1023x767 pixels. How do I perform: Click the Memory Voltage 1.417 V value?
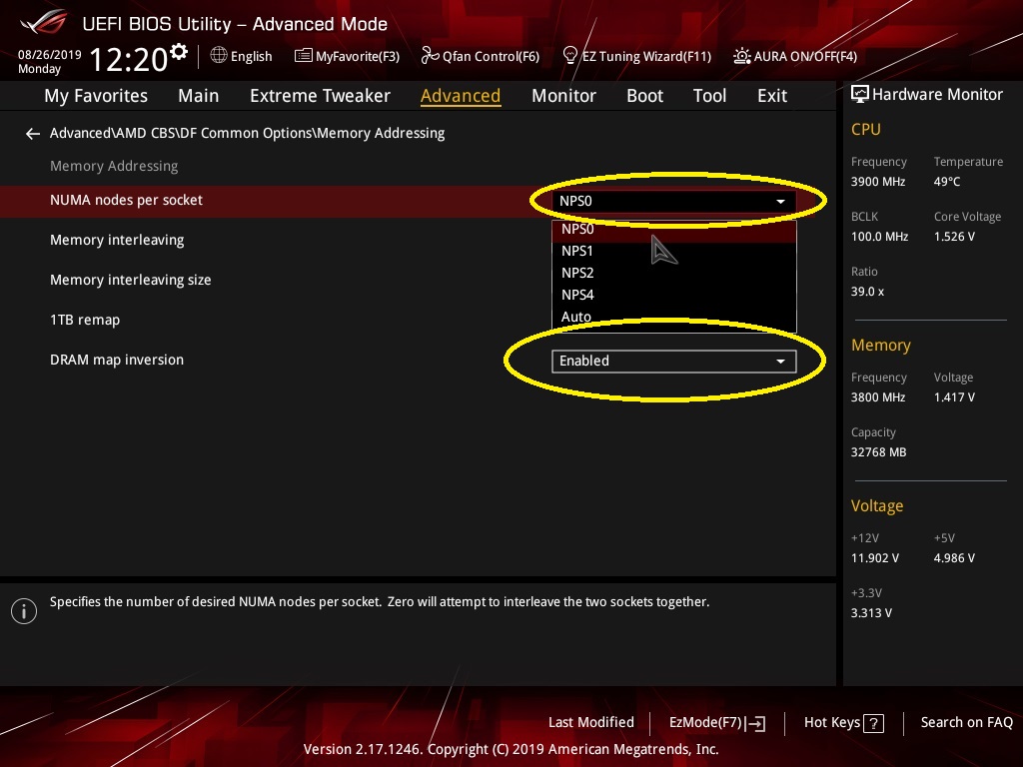(x=954, y=397)
